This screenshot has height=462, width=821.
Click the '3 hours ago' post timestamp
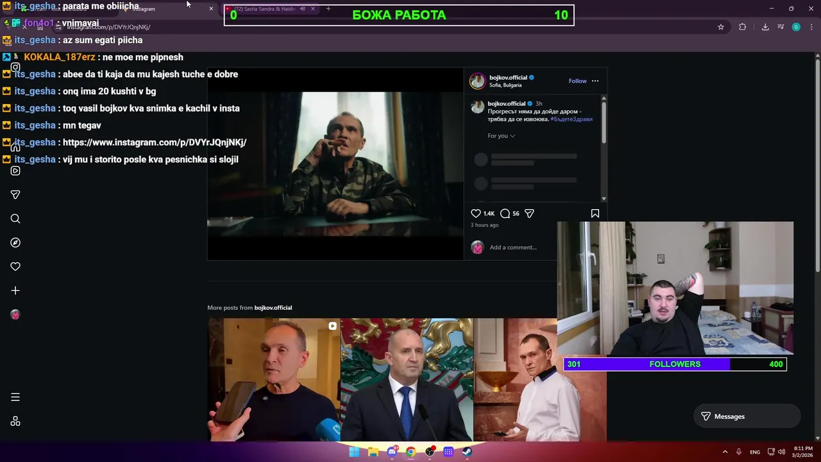point(484,225)
